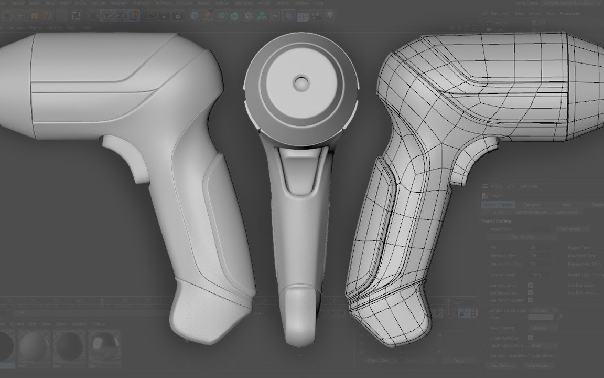Screen dimensions: 604x378
Task: Toggle the X axis lock
Action: (x=93, y=16)
